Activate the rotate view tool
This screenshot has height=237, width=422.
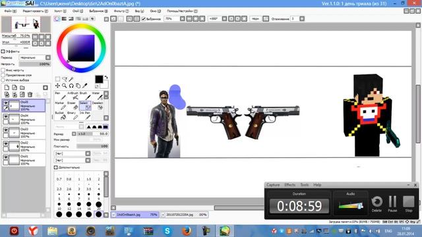pos(71,86)
